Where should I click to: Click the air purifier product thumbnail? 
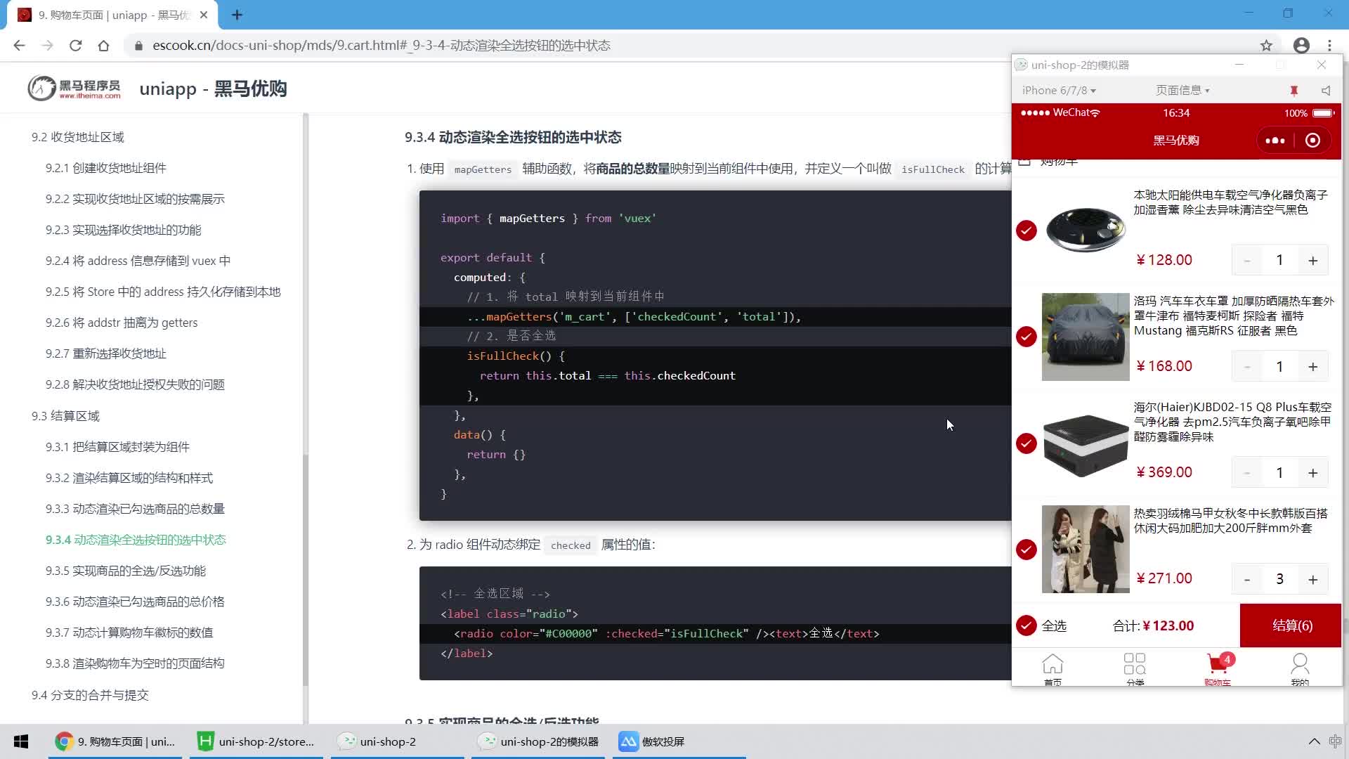[x=1085, y=231]
